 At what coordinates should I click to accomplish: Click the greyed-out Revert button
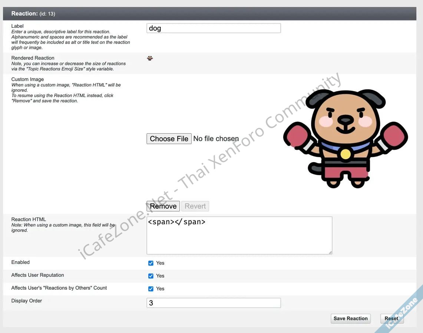click(x=195, y=206)
